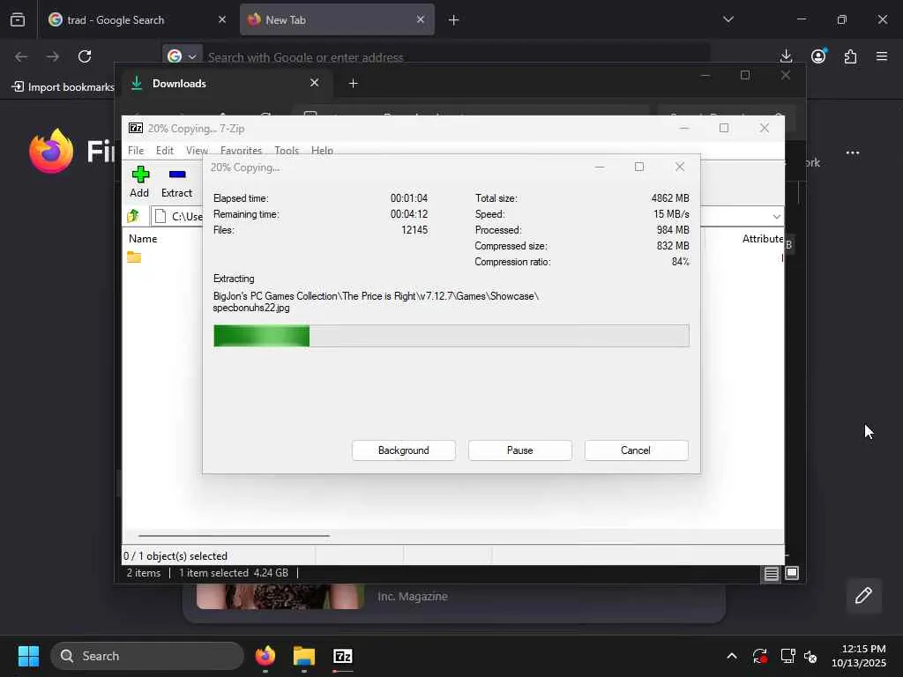903x677 pixels.
Task: Open 7-Zip from the taskbar
Action: click(x=343, y=656)
